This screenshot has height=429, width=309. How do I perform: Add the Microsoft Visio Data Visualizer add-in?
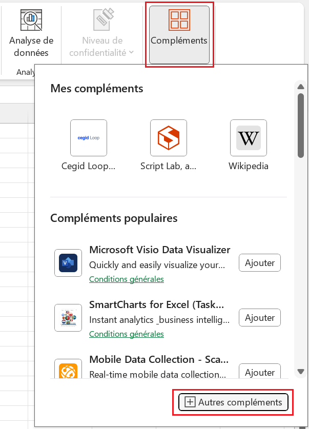tap(260, 262)
